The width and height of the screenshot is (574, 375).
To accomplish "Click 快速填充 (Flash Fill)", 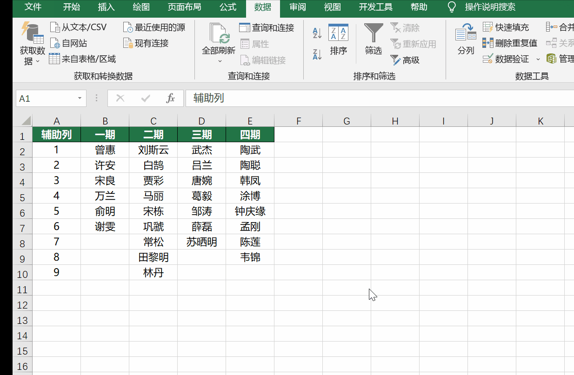I will [506, 27].
